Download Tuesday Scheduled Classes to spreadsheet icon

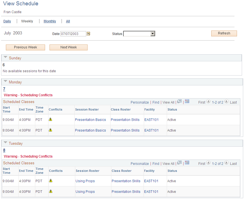[187, 163]
